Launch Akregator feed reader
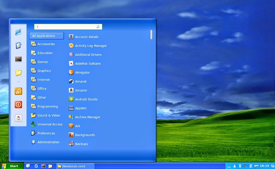Viewport: 275px width, 169px height. (x=82, y=72)
